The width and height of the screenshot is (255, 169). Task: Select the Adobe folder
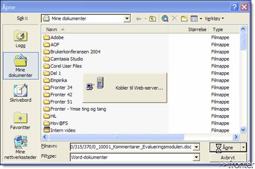point(53,37)
